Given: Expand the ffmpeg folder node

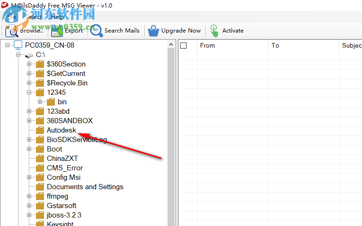Looking at the screenshot, I should click(29, 196).
